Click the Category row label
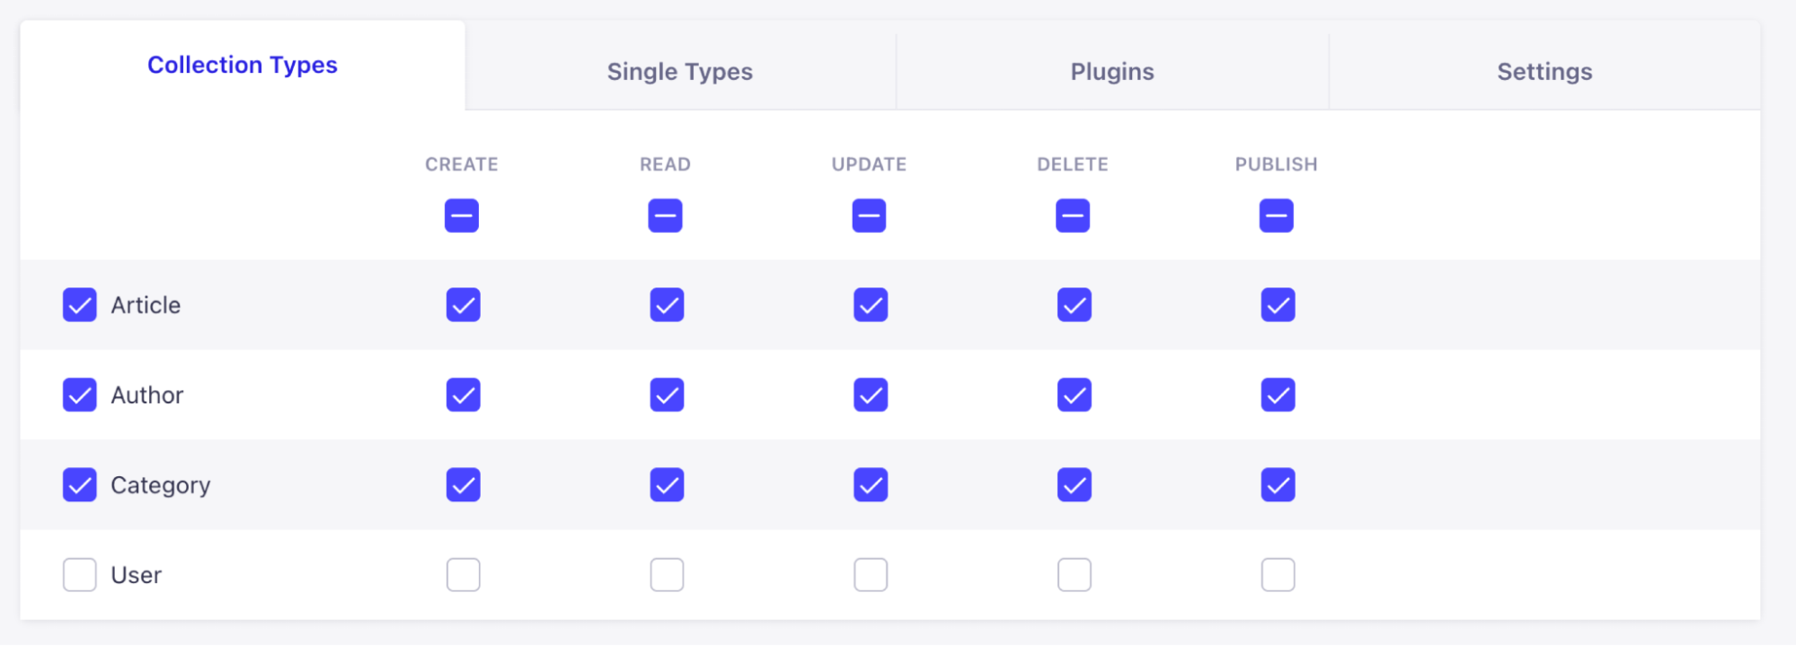The image size is (1796, 646). [161, 485]
